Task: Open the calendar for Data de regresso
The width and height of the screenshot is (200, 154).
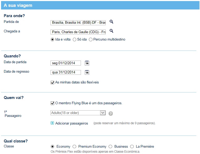Action: (87, 72)
